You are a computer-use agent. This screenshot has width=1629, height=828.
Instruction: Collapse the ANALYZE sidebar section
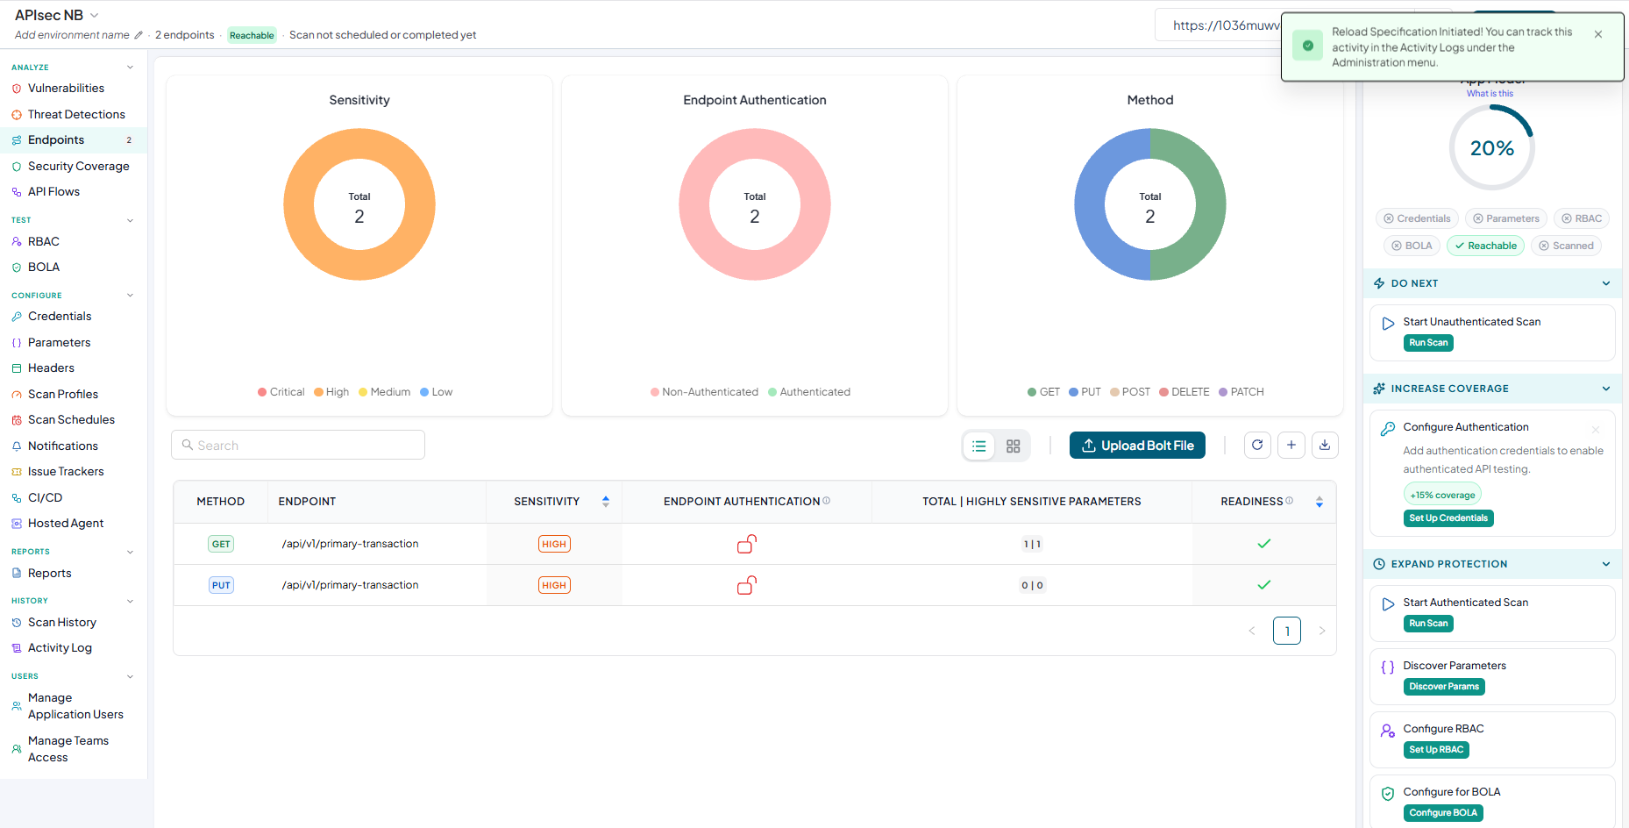pos(130,68)
